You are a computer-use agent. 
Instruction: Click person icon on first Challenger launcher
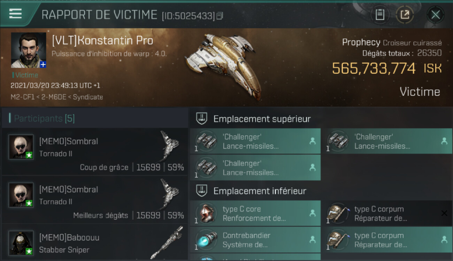(313, 141)
